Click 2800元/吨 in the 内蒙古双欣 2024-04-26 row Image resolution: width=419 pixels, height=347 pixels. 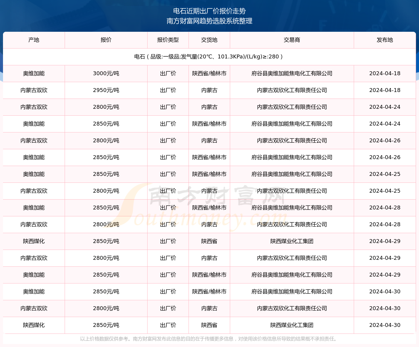tap(106, 141)
